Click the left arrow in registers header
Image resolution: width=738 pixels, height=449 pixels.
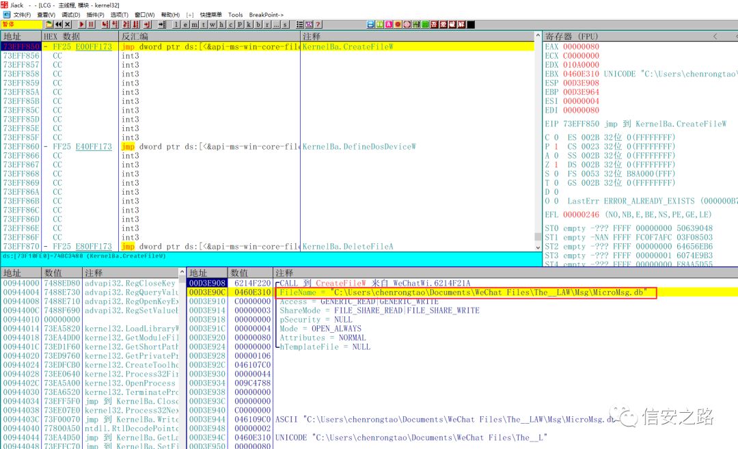click(715, 36)
